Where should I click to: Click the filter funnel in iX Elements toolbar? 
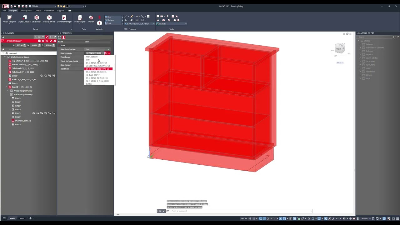point(43,37)
